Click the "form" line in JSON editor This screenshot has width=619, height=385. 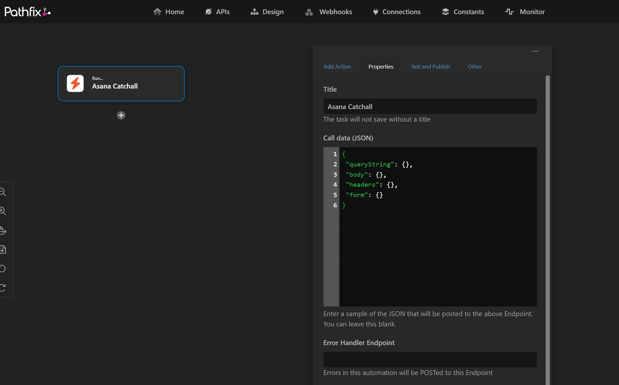(x=364, y=195)
